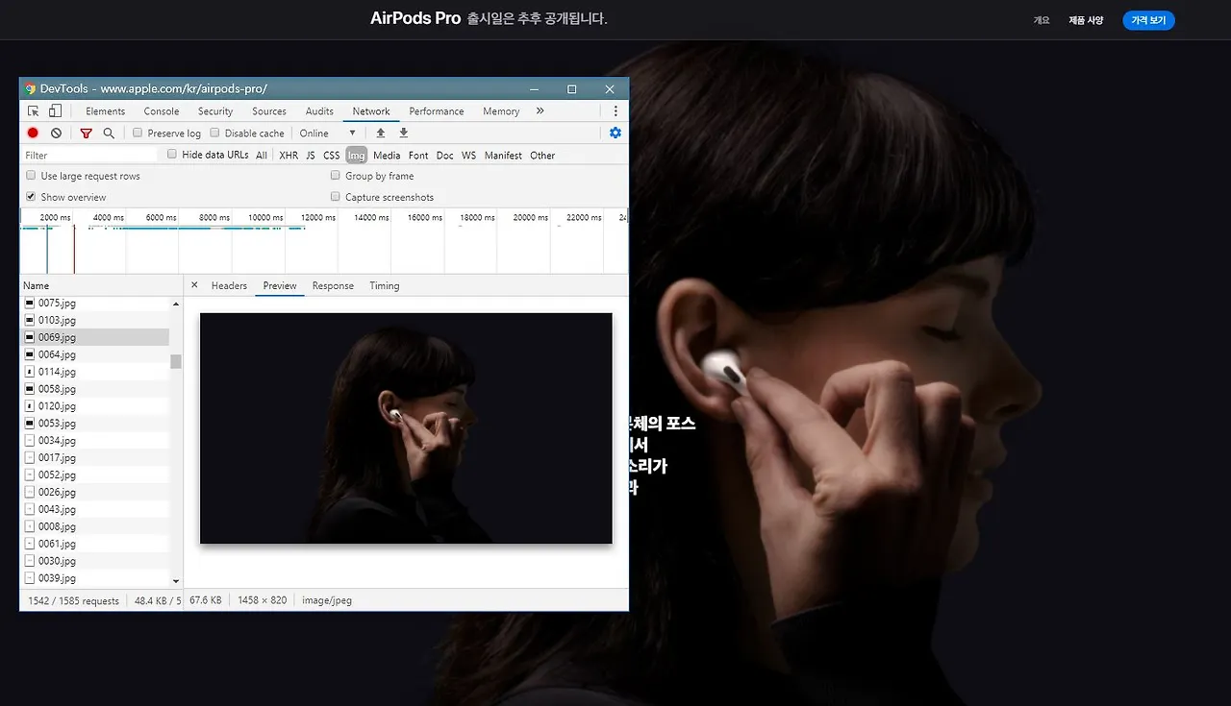Filter requests by Font

click(418, 156)
